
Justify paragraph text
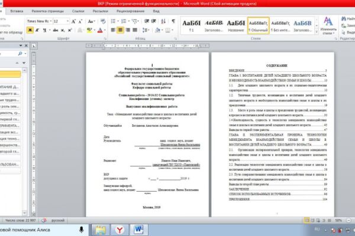tap(135, 30)
